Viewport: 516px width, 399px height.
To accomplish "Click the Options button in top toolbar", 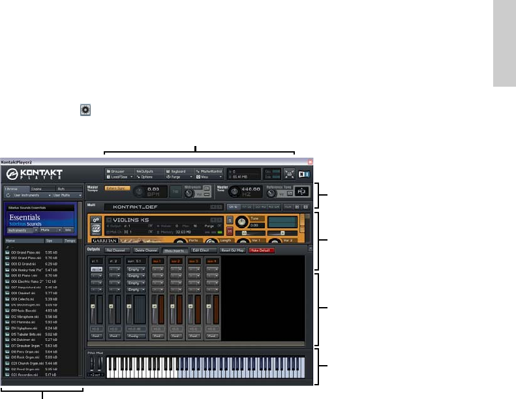I will click(149, 177).
